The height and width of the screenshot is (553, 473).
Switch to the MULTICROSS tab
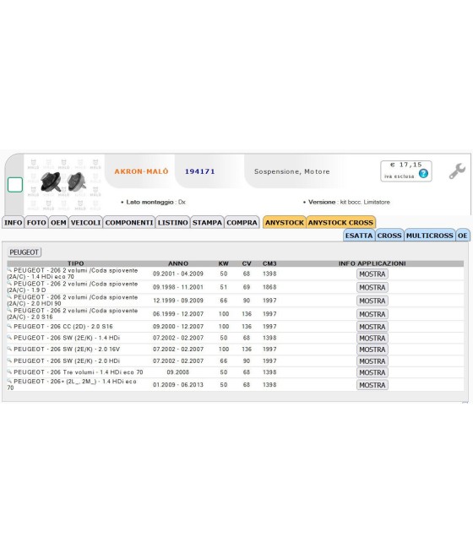[429, 236]
